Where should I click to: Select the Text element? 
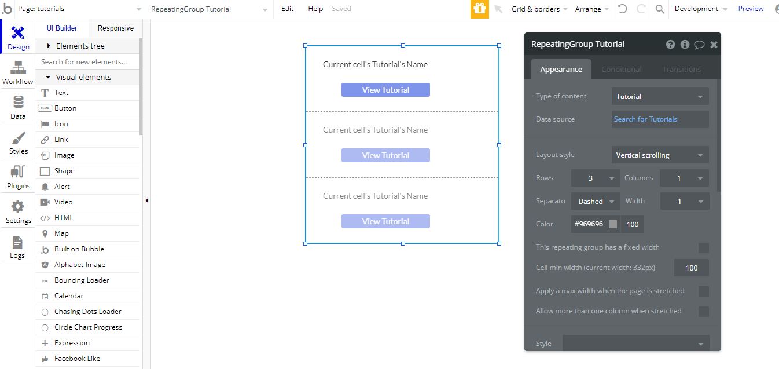87,93
